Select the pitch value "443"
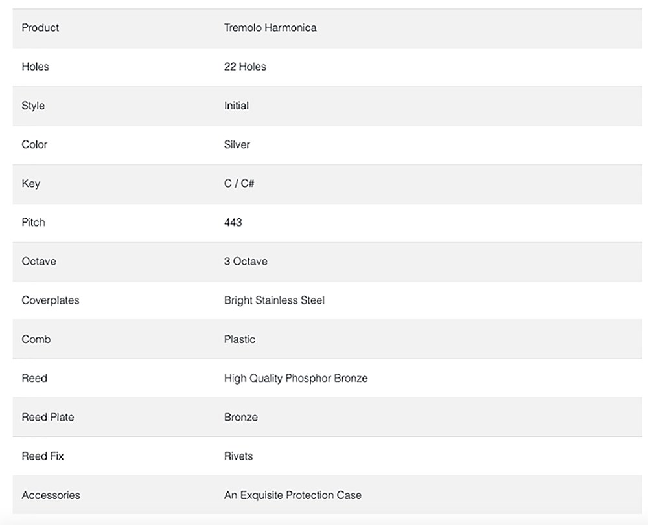Viewport: 648px width, 525px height. [233, 223]
